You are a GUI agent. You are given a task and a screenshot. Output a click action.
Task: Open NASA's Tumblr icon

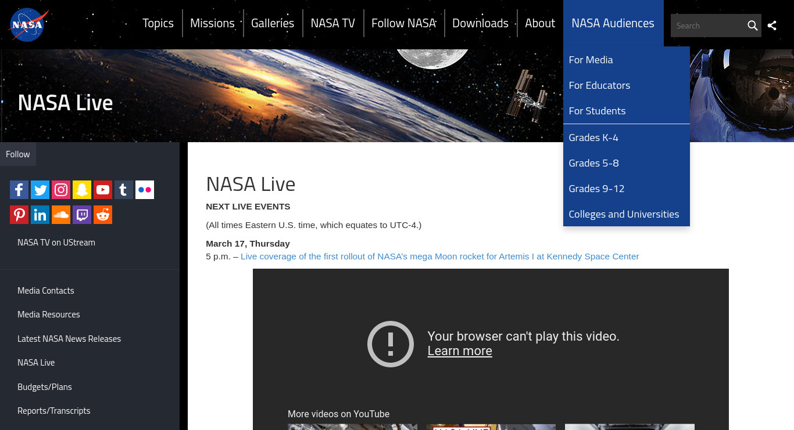pos(124,190)
